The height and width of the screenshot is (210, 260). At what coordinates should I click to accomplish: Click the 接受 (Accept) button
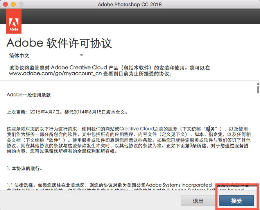click(237, 201)
